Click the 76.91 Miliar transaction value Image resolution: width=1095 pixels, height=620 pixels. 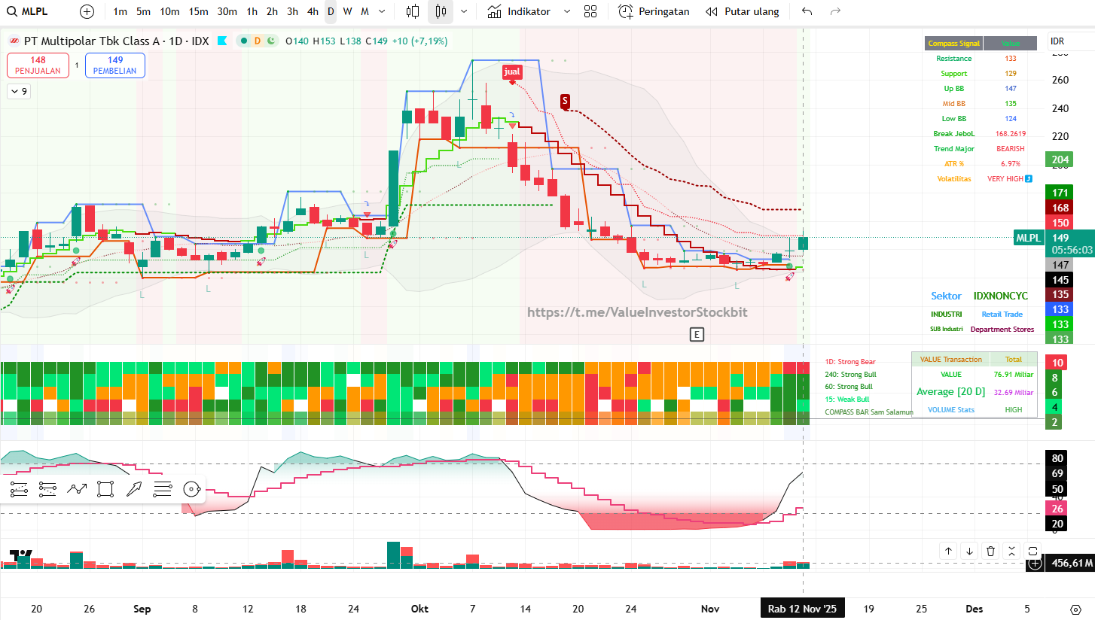1013,375
